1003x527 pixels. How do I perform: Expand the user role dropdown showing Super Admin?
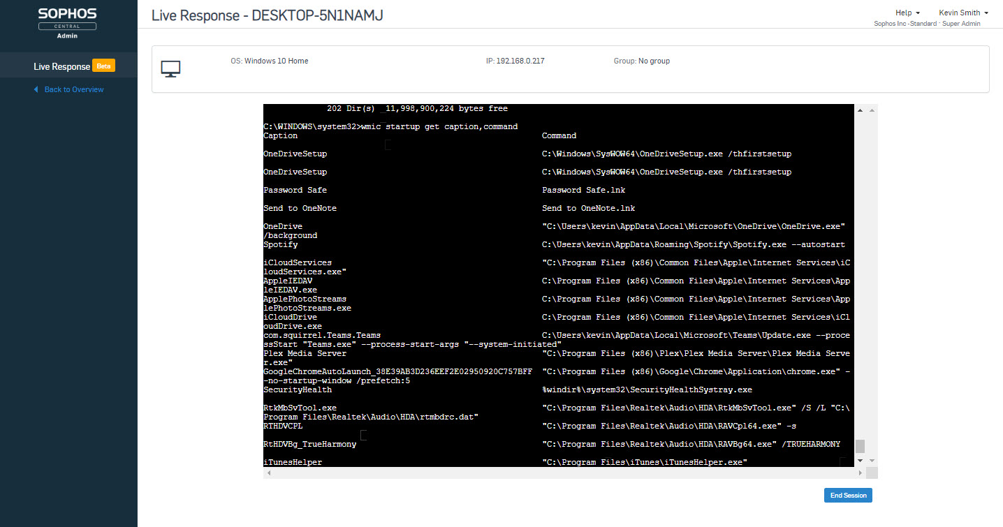pos(961,23)
